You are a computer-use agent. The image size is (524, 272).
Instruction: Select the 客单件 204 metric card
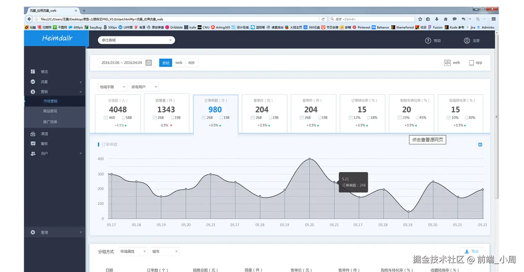point(313,113)
